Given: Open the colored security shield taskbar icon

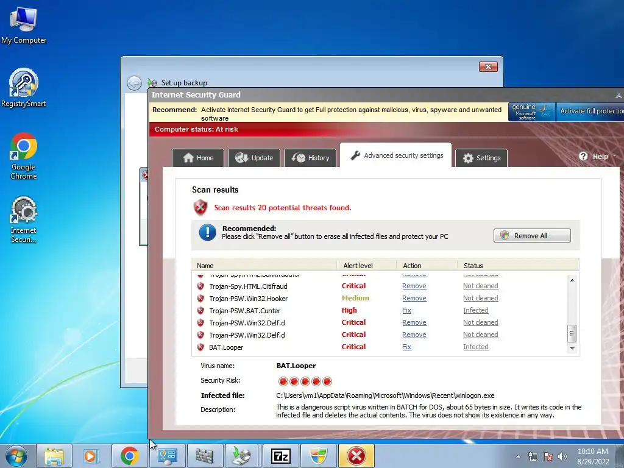Looking at the screenshot, I should click(318, 456).
